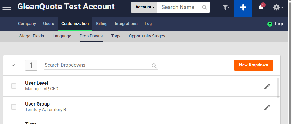Image resolution: width=292 pixels, height=124 pixels.
Task: Open the Help link
Action: click(x=275, y=24)
